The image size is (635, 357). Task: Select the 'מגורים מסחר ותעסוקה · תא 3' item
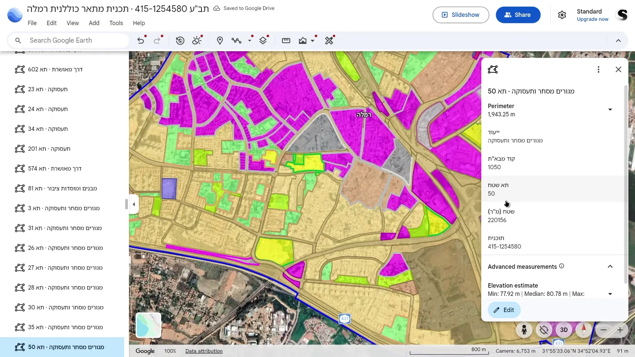click(62, 208)
